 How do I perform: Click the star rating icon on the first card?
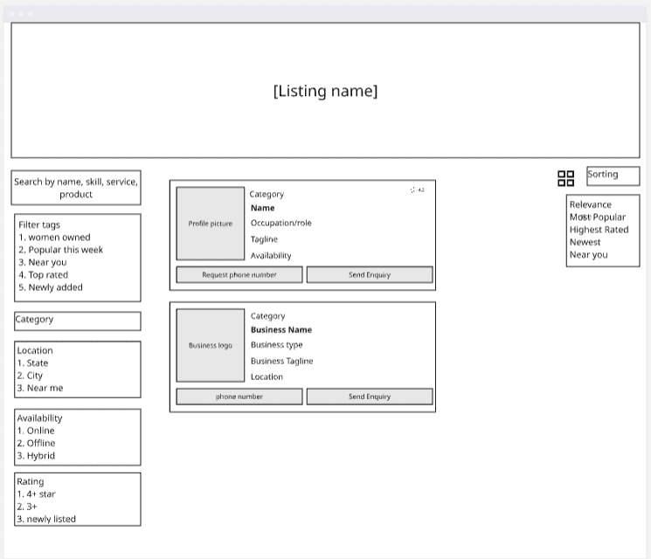[x=412, y=190]
